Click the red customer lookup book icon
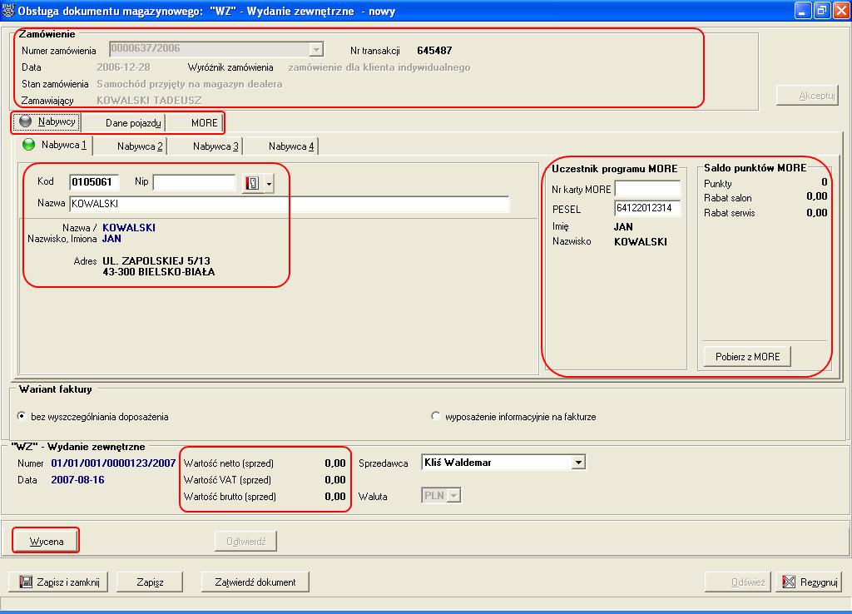 coord(252,183)
